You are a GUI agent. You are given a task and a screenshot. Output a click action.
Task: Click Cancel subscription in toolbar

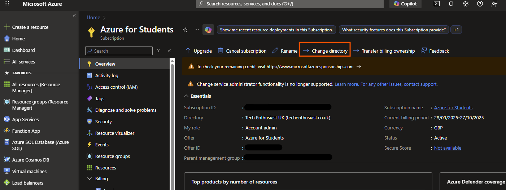[x=242, y=51]
